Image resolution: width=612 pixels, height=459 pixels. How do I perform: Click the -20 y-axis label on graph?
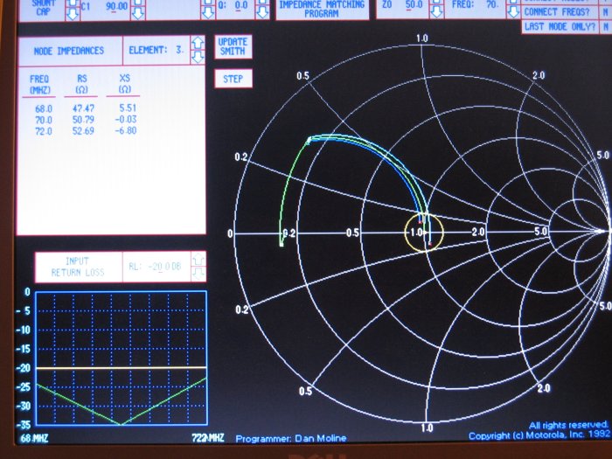coord(24,368)
